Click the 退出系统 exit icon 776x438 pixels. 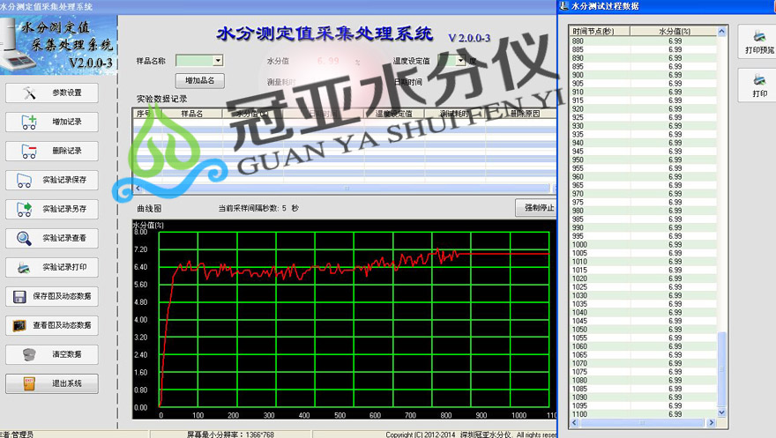29,383
